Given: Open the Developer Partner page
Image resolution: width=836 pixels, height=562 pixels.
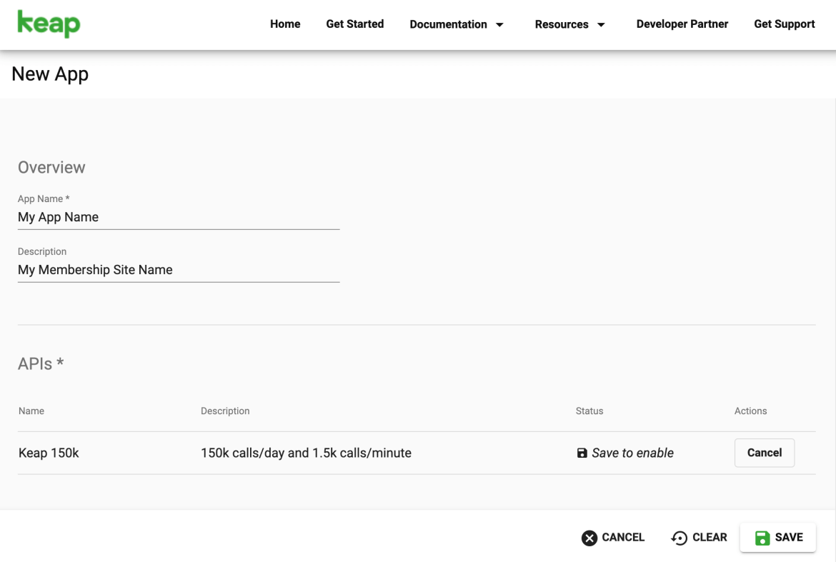Looking at the screenshot, I should 682,24.
